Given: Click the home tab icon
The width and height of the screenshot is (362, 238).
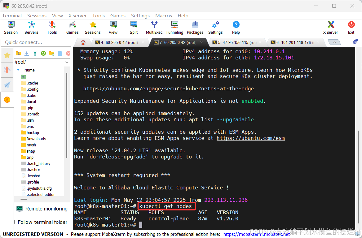Looking at the screenshot, I should click(x=83, y=42).
